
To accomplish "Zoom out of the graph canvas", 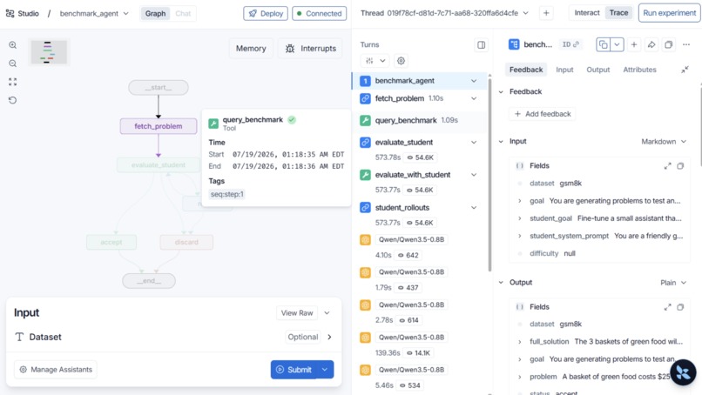I will click(x=12, y=64).
